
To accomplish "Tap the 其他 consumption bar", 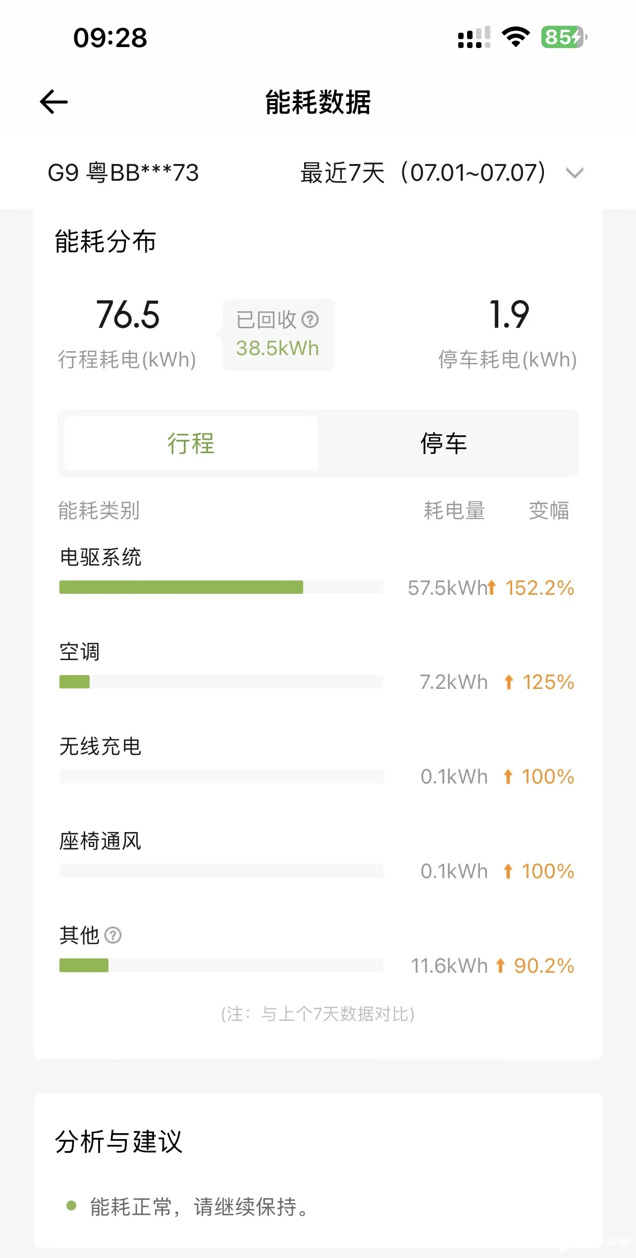I will pos(221,965).
